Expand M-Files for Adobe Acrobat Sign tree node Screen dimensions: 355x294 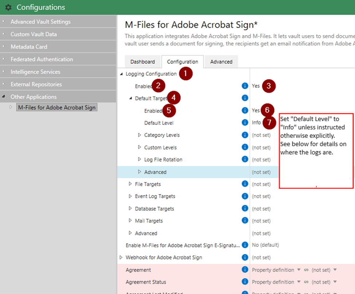click(x=11, y=107)
